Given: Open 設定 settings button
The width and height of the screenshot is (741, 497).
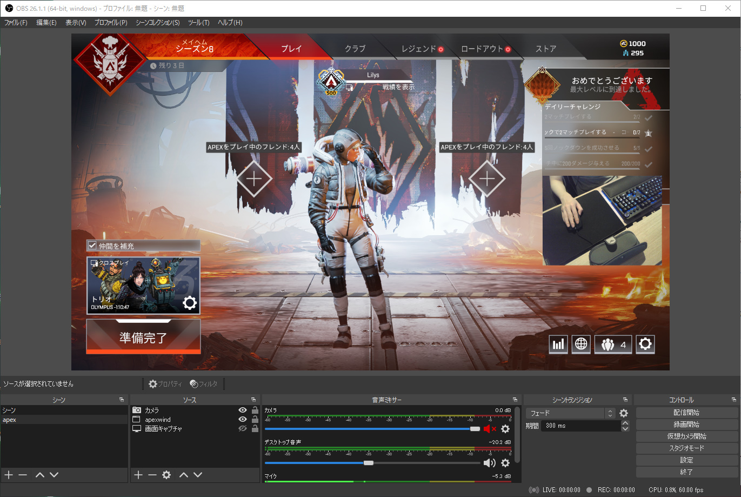Looking at the screenshot, I should point(686,460).
